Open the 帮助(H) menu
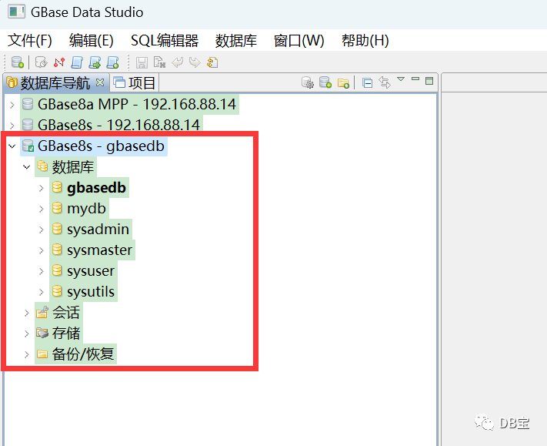The image size is (547, 446). (365, 41)
